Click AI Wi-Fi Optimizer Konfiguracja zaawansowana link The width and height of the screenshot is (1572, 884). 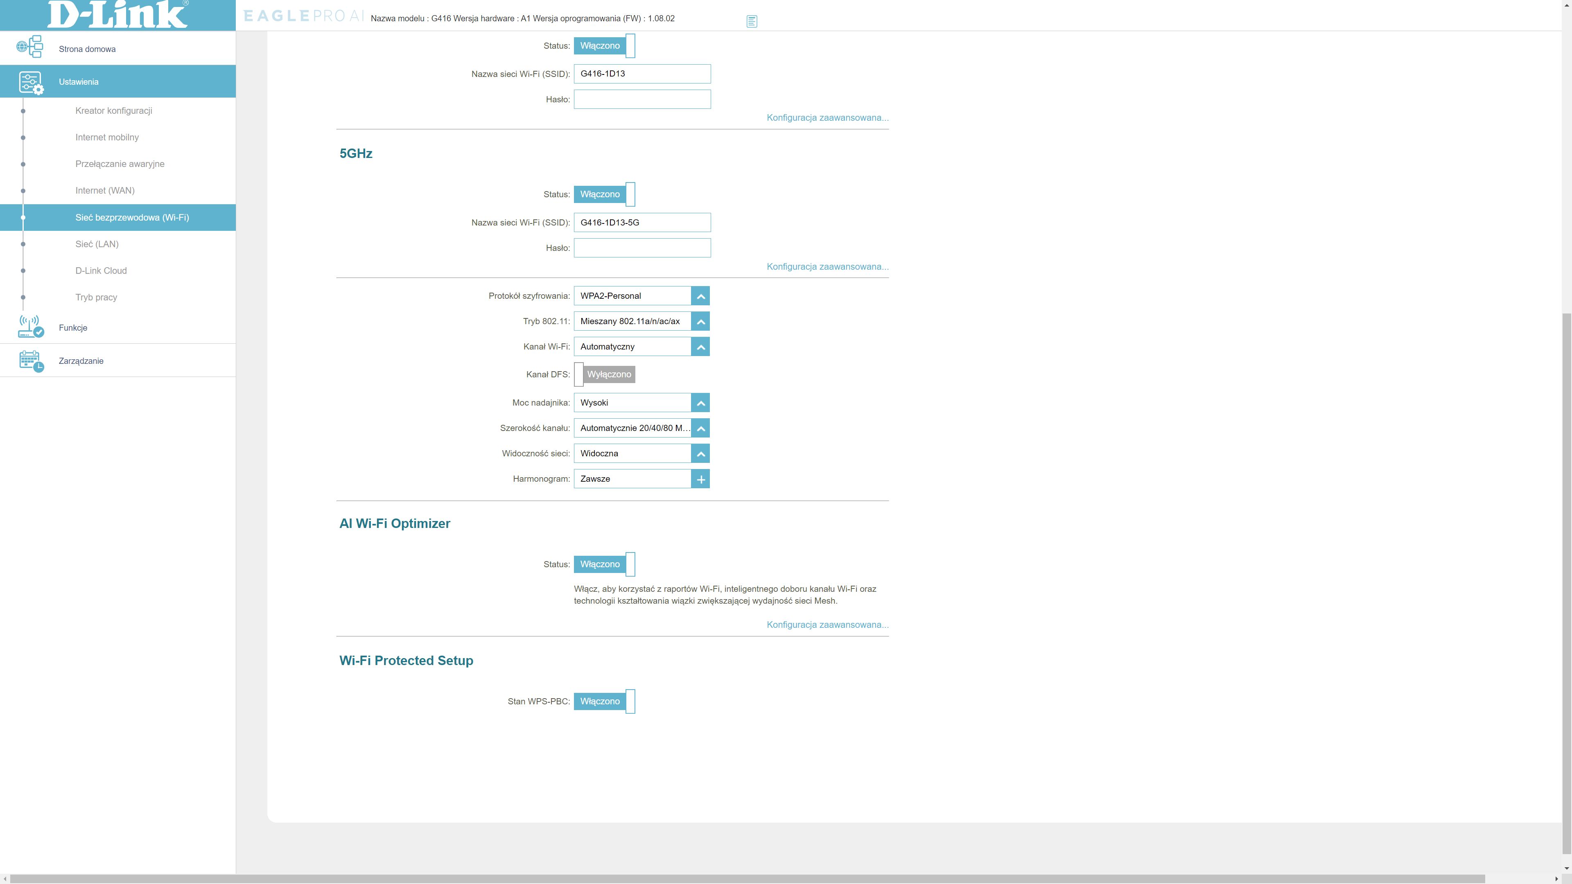coord(827,625)
